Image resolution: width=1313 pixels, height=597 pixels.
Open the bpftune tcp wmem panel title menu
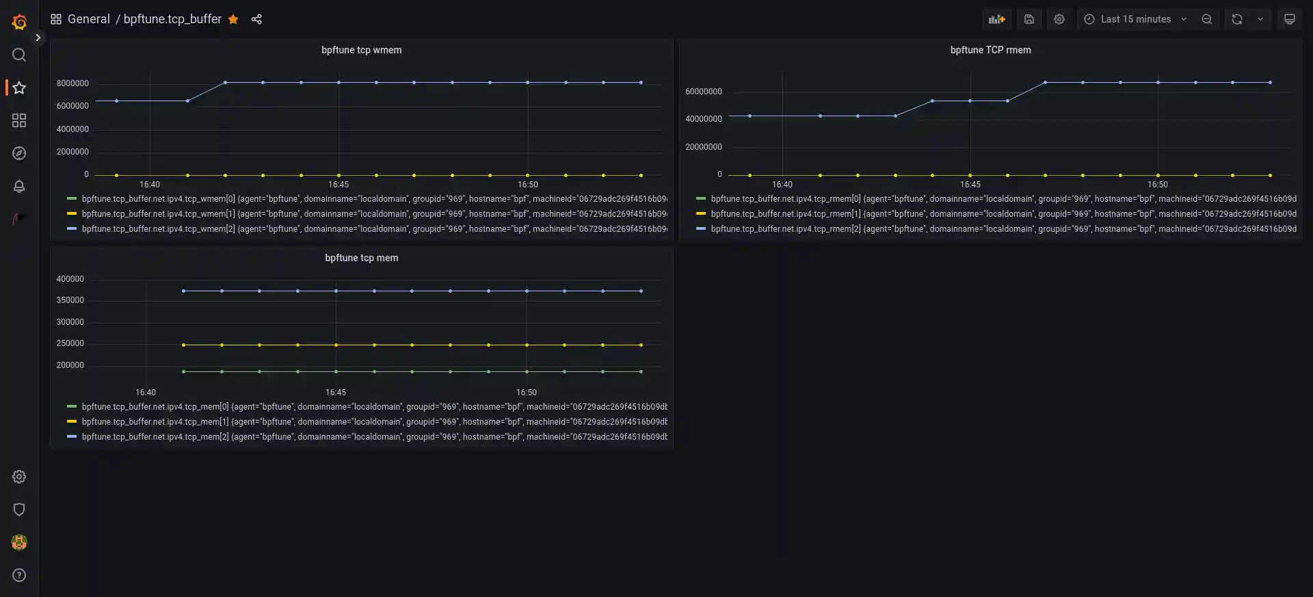pos(361,50)
